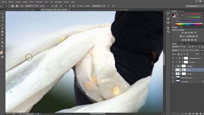Add a layer mask from panel bottom

190,114
